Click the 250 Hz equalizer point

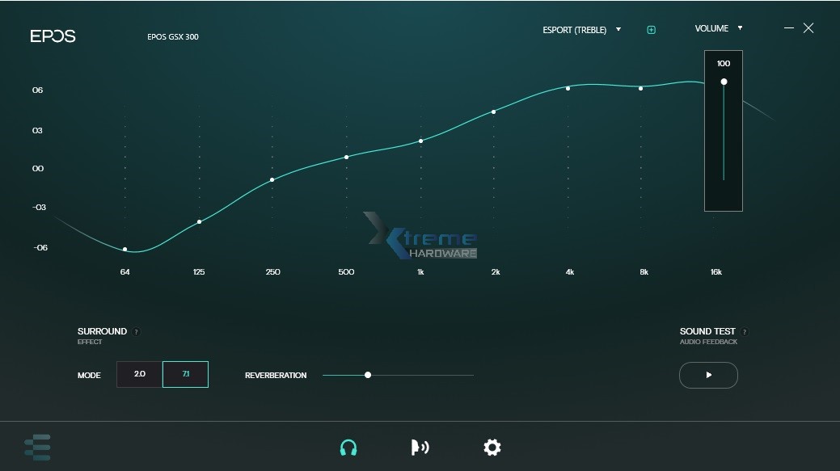click(272, 179)
